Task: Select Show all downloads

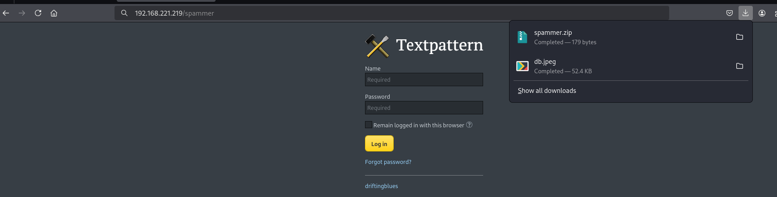Action: (x=547, y=91)
